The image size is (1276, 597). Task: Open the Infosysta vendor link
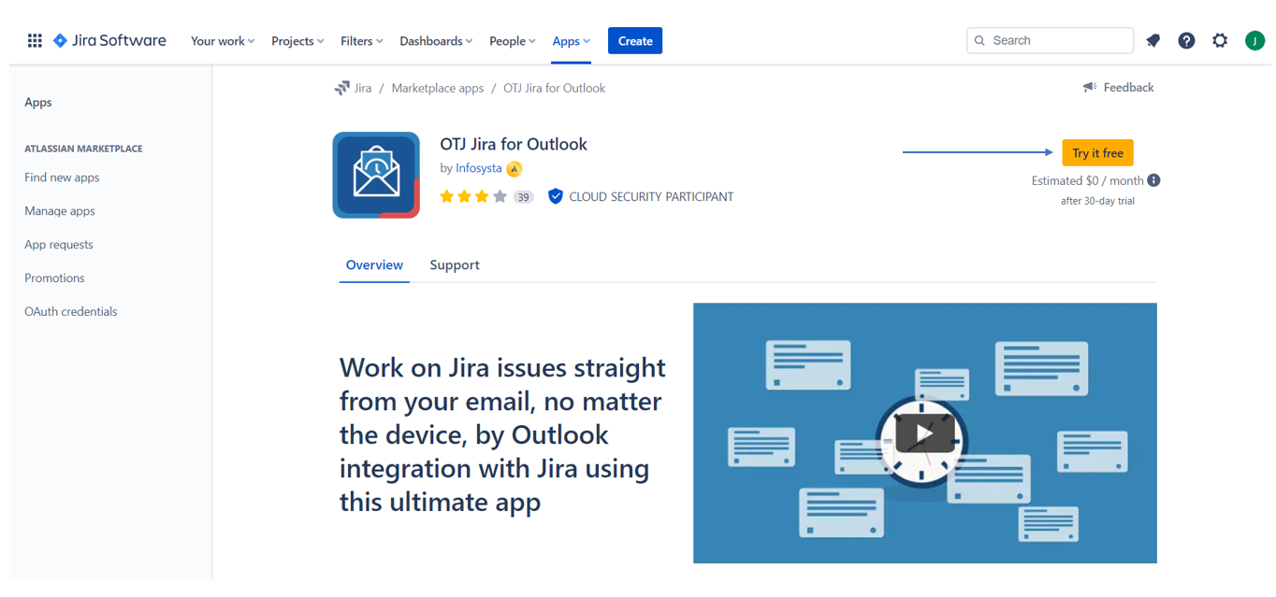[x=478, y=168]
